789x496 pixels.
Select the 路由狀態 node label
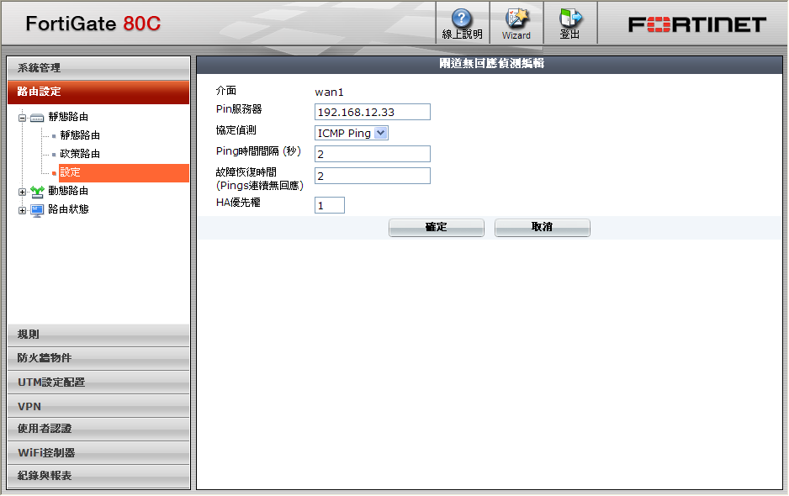click(68, 210)
